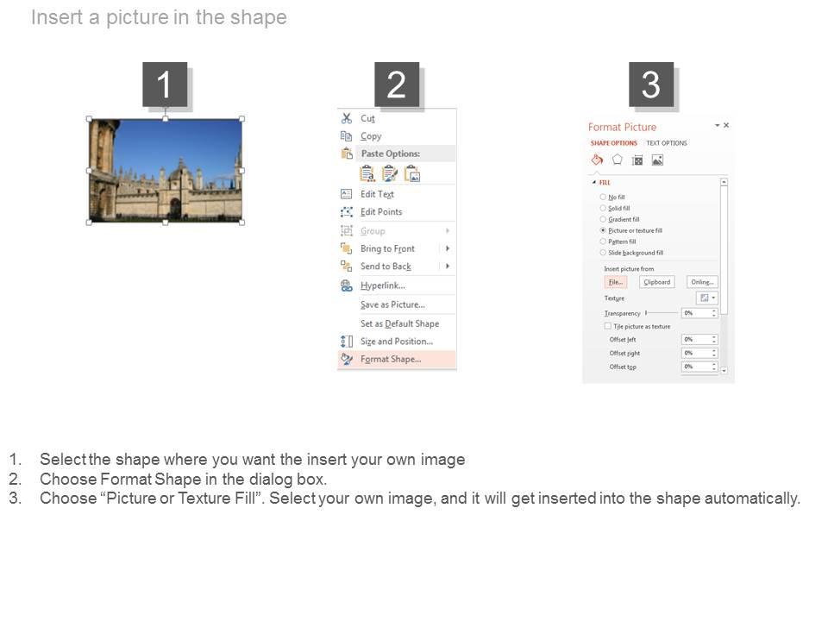
Task: Click the Send to Back icon
Action: coord(347,267)
